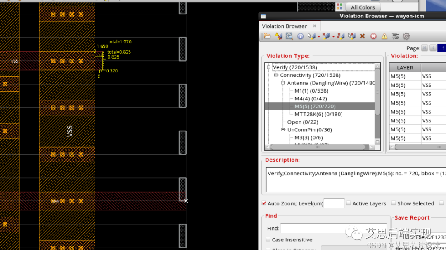The image size is (446, 253).
Task: Disable the Auto Zoom checkbox
Action: 264,203
